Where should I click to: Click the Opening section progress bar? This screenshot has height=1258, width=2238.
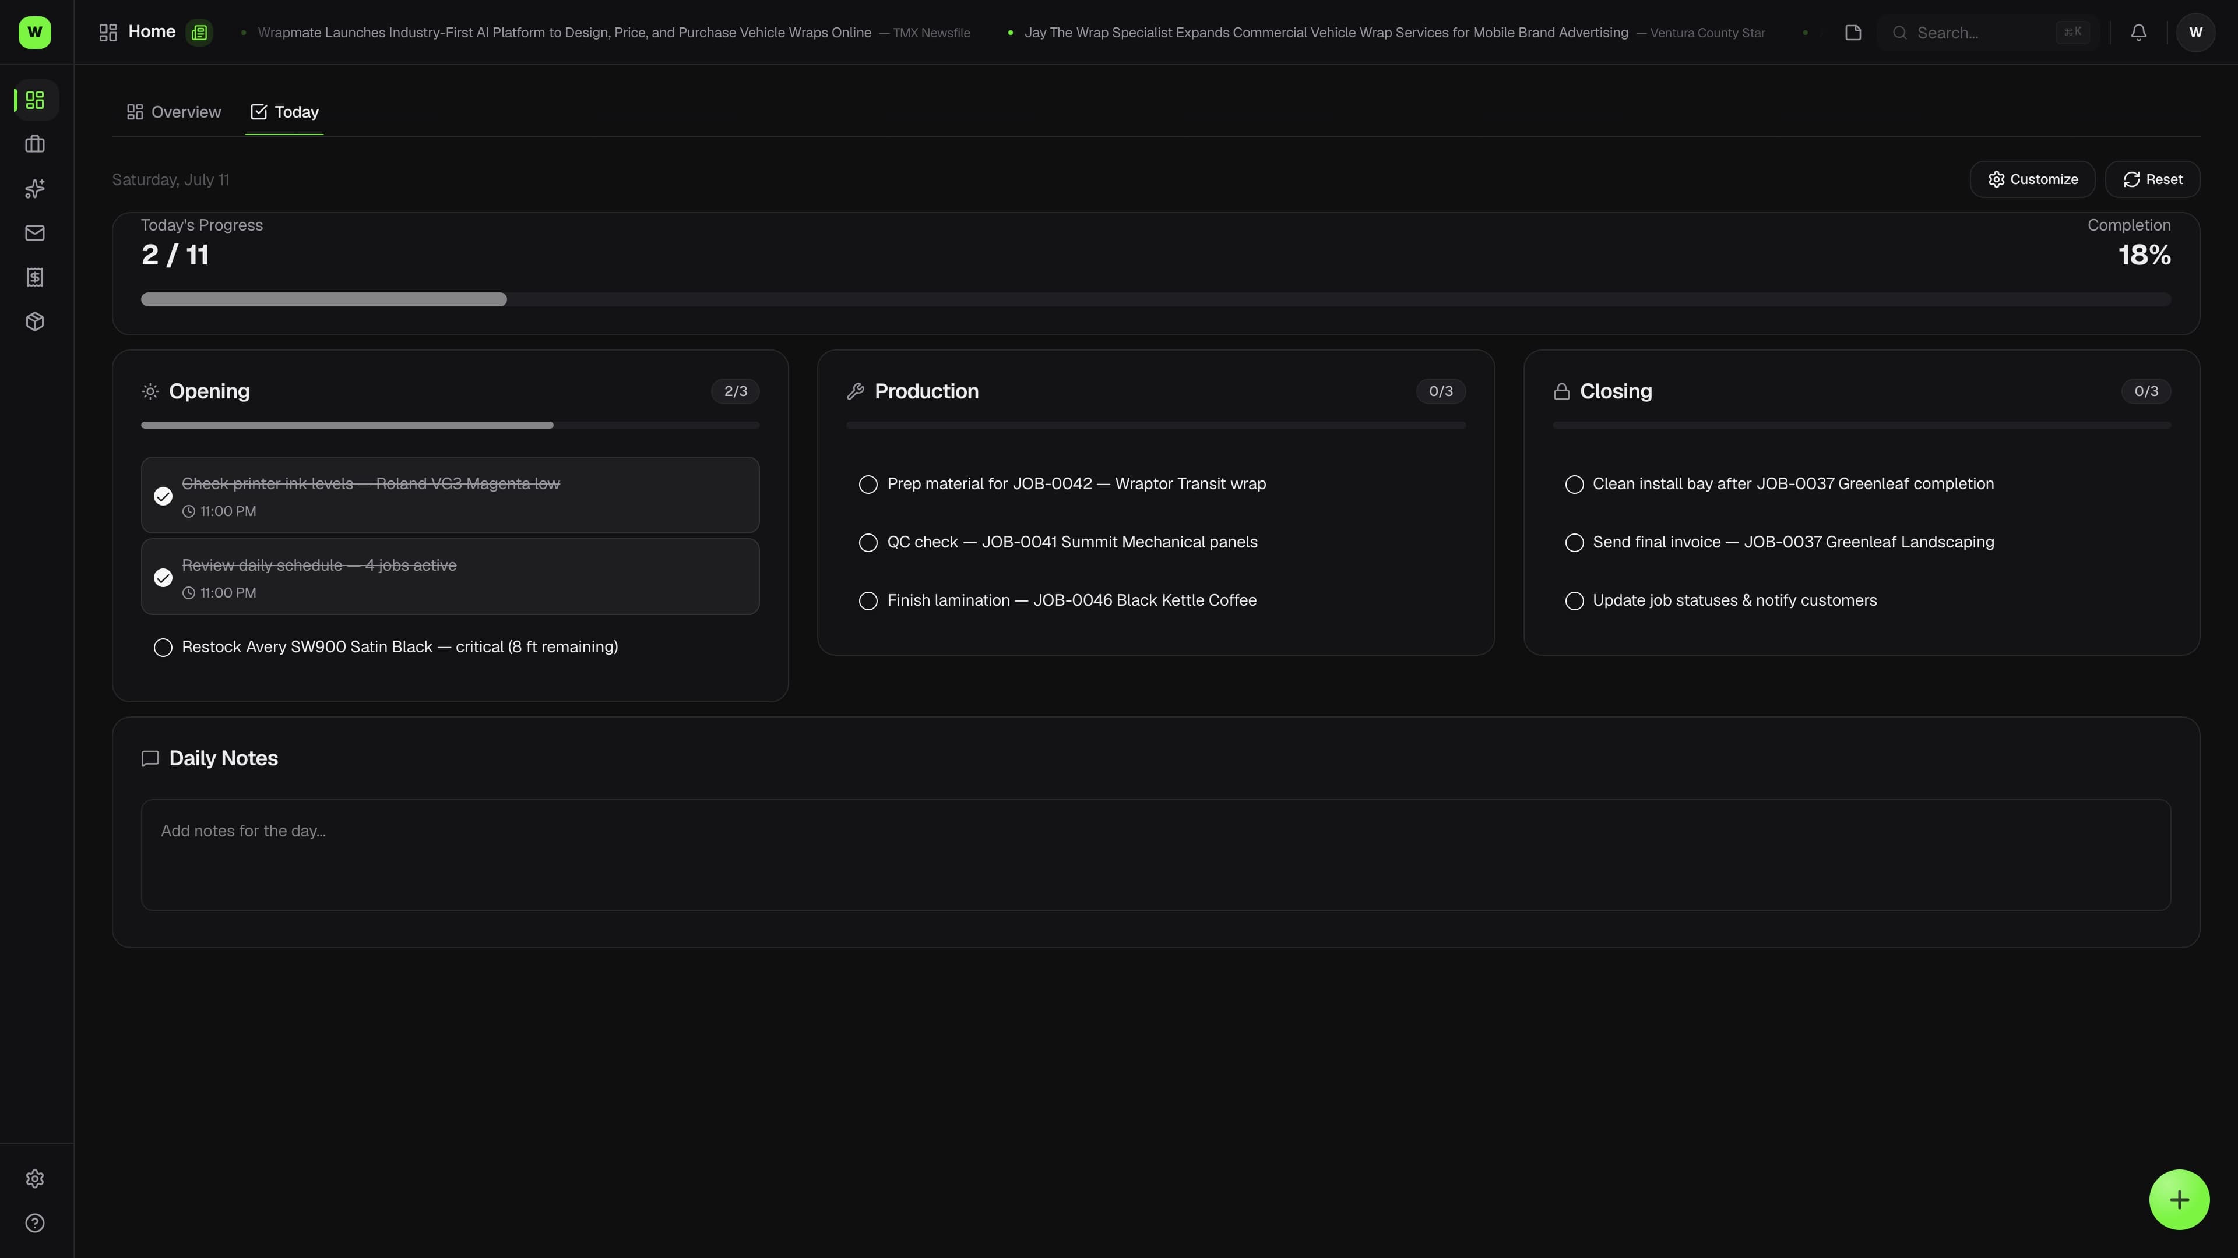point(450,425)
